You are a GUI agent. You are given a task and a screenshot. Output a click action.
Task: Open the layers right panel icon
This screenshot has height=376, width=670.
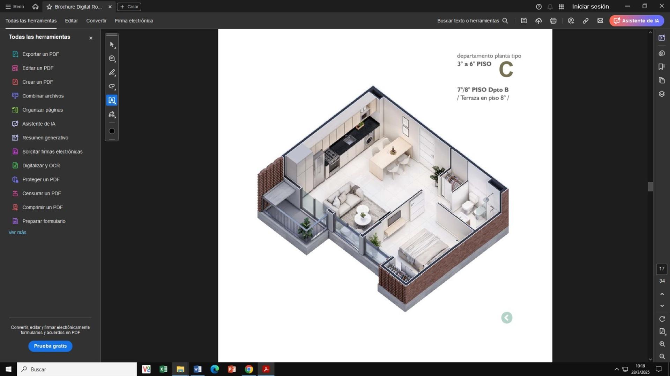click(x=662, y=94)
